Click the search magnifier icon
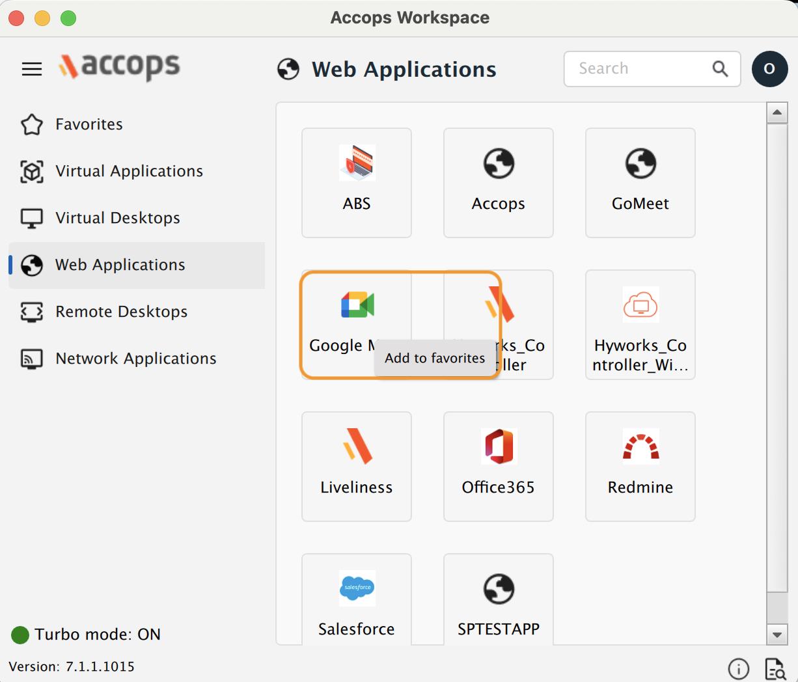This screenshot has height=682, width=798. (x=720, y=69)
